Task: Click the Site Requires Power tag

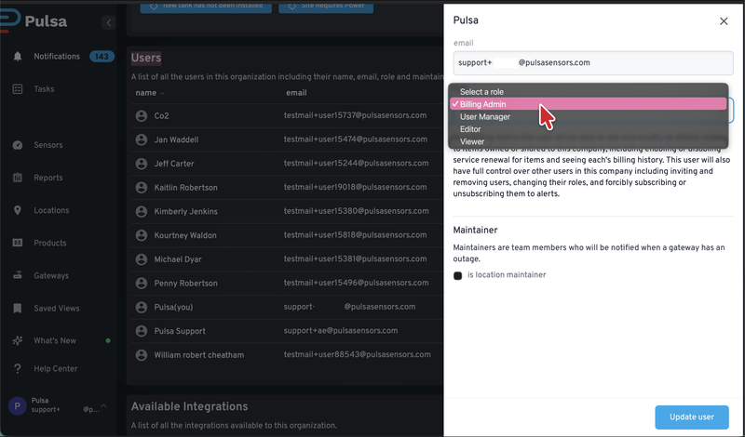Action: pyautogui.click(x=326, y=7)
